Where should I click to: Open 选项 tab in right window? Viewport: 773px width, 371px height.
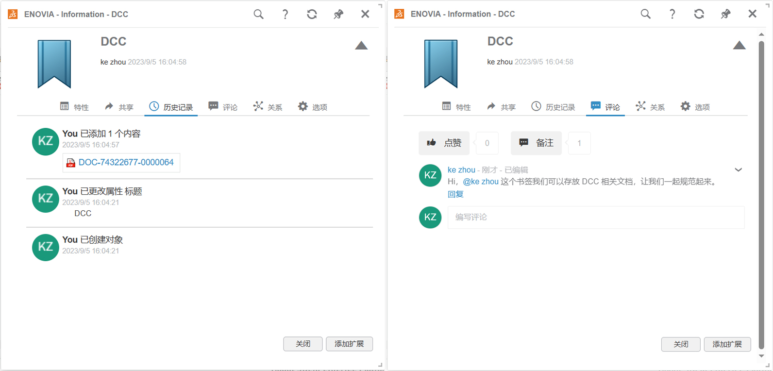[695, 107]
